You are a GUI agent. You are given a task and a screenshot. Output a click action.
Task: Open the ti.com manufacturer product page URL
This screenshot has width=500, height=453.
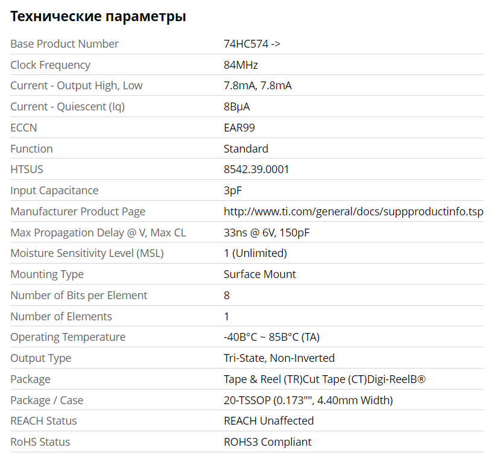[353, 212]
